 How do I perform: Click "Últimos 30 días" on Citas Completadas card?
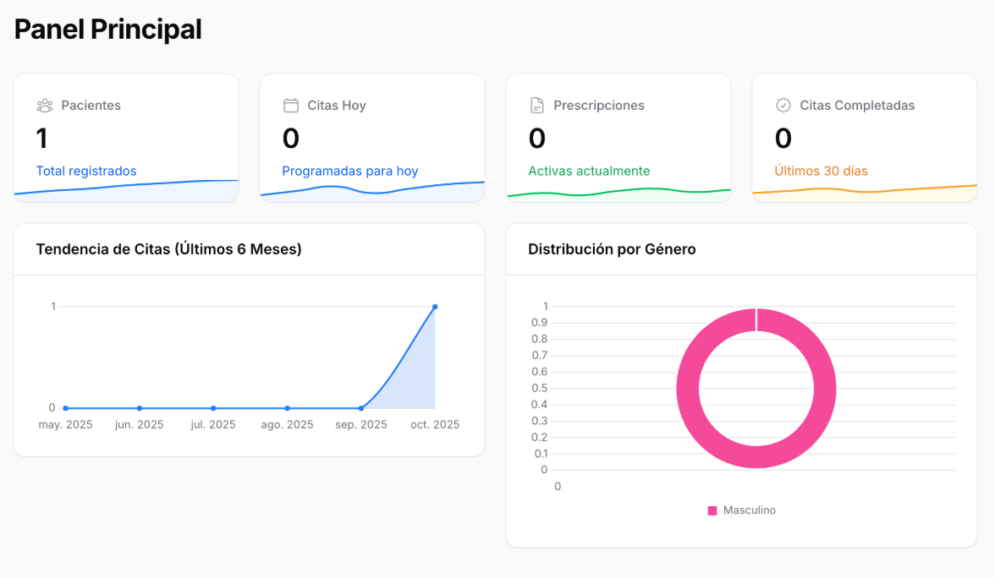(x=822, y=171)
